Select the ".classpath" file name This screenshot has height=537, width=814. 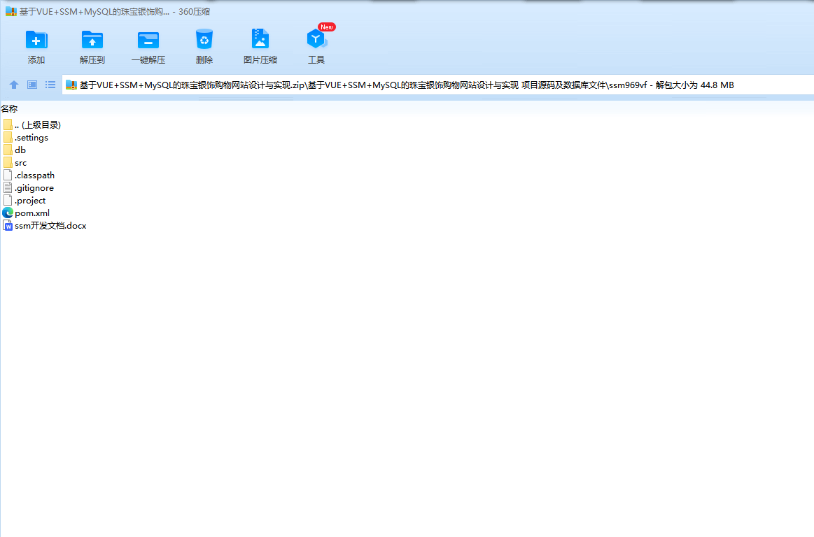pos(34,176)
